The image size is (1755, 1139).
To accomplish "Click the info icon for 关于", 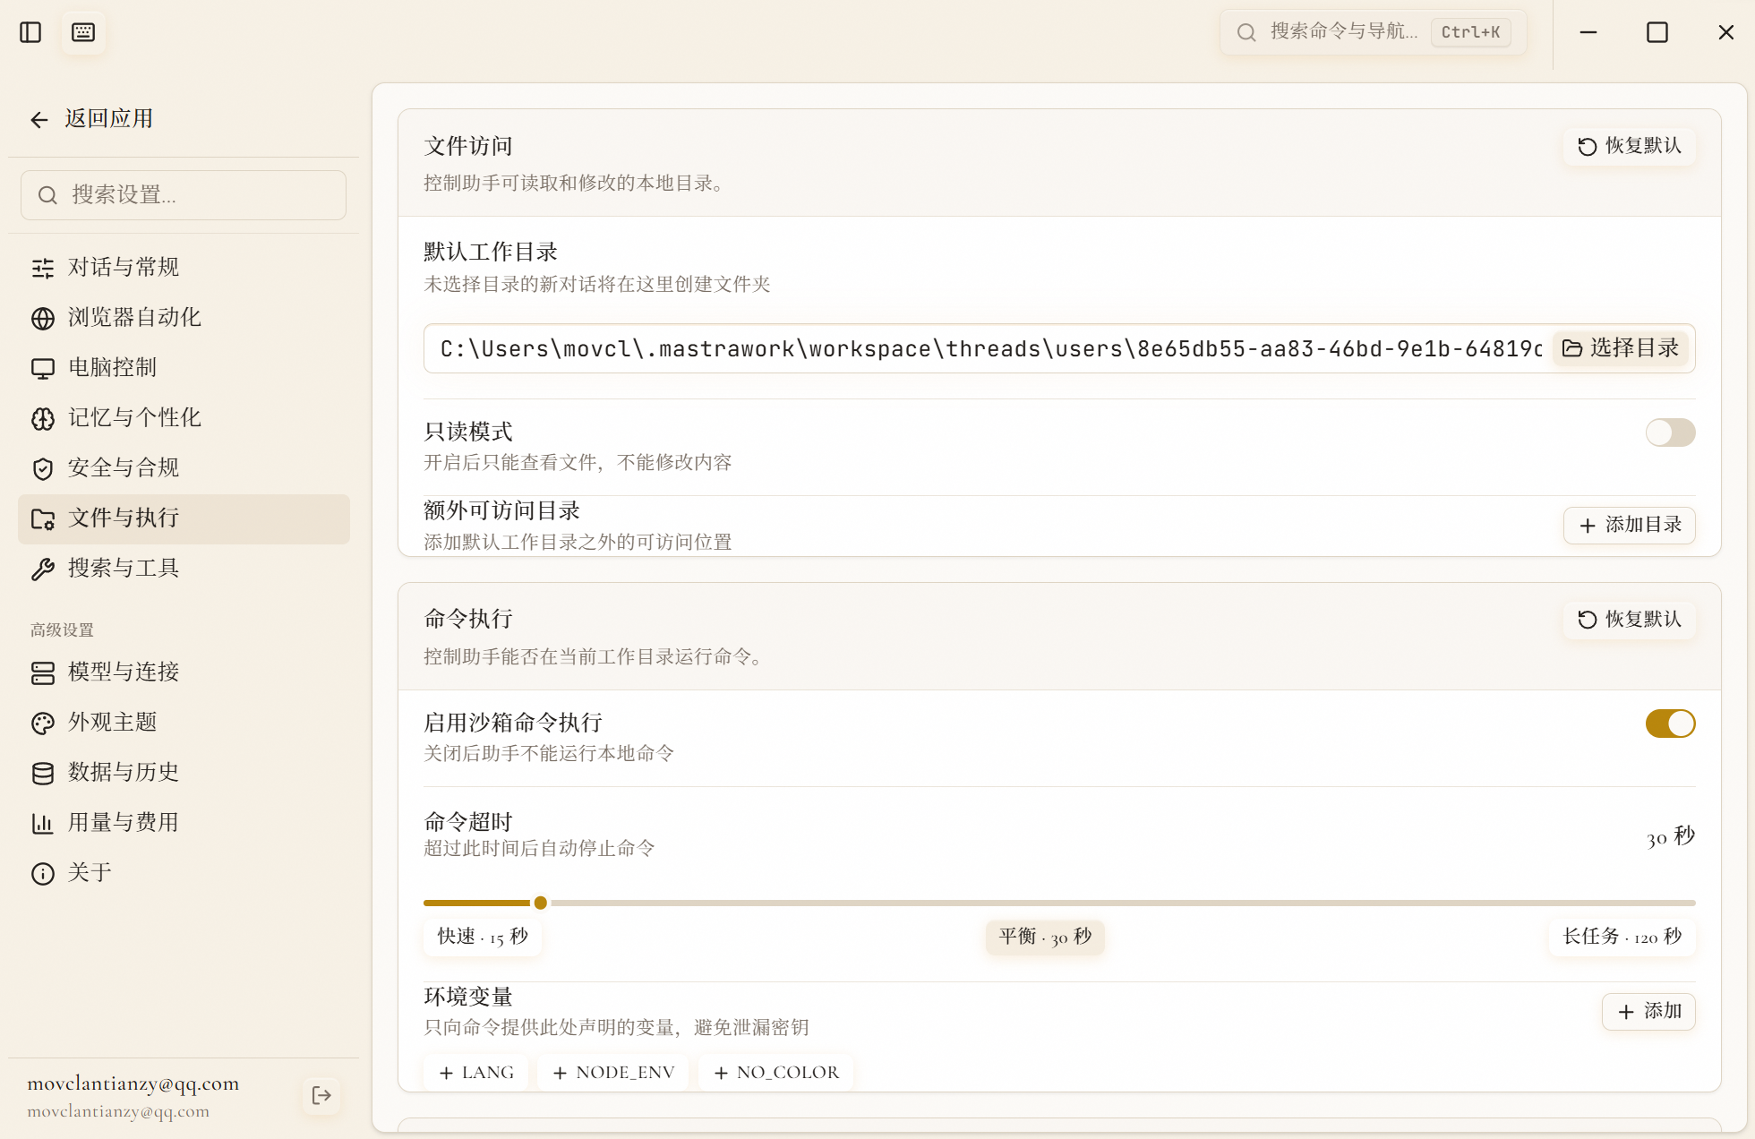I will click(43, 873).
